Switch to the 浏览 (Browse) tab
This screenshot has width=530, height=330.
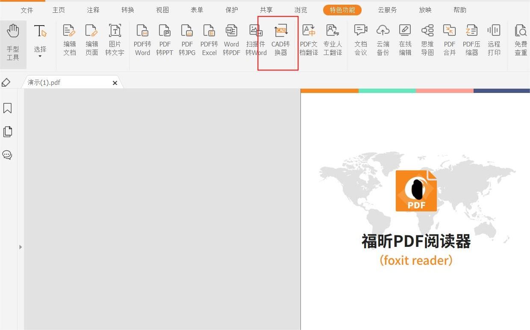[301, 10]
